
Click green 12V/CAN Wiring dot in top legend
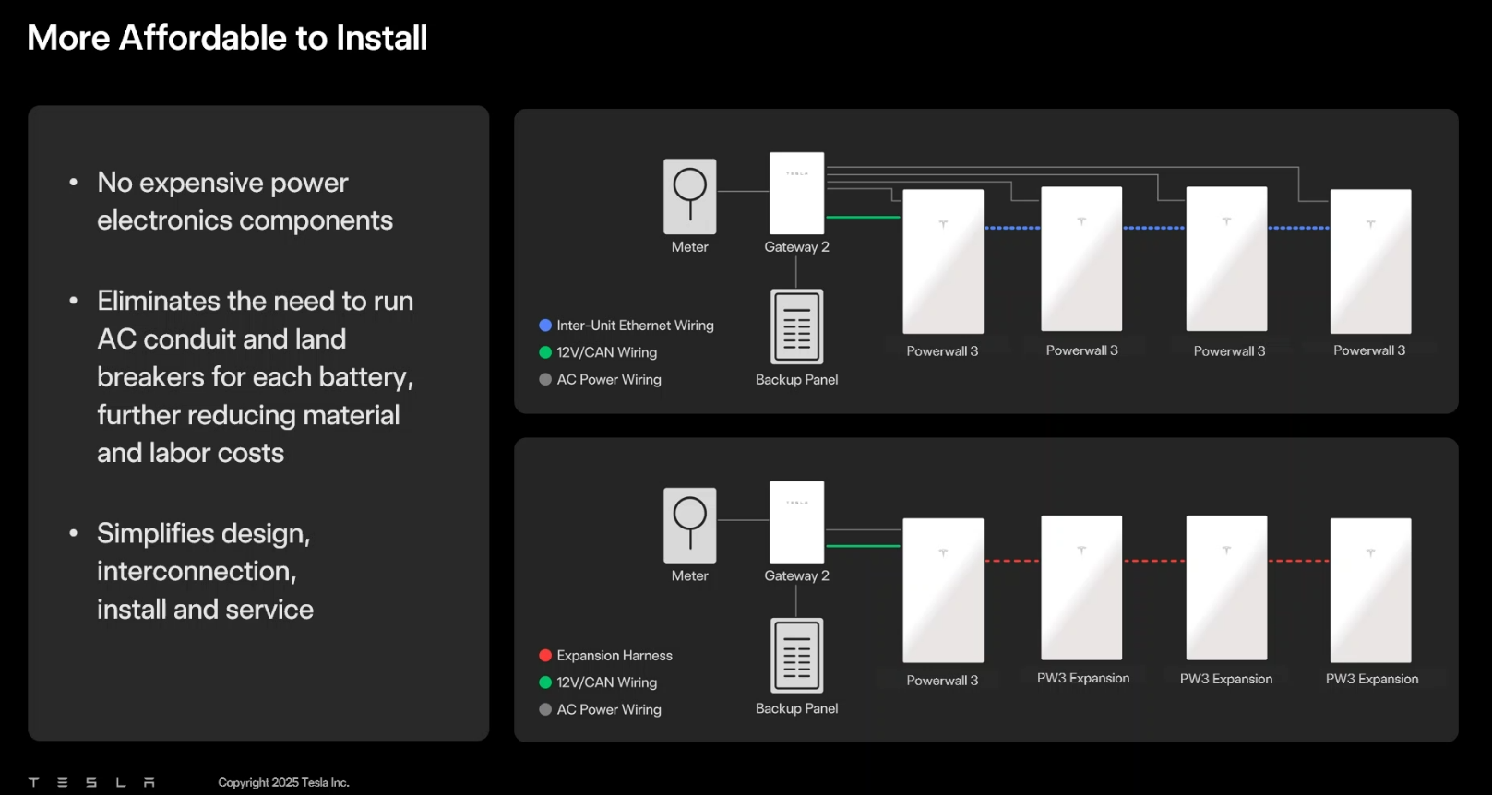(x=545, y=352)
